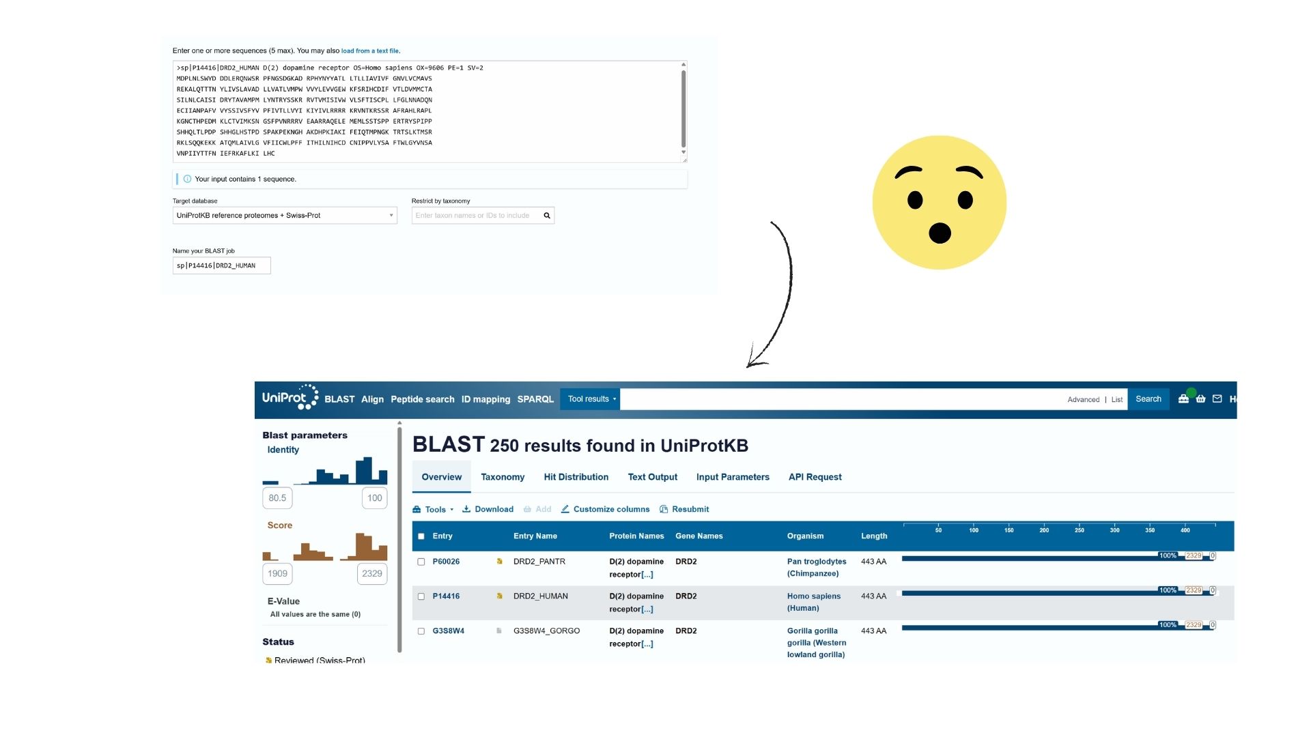Open BLAST in the UniProt header

pos(339,399)
